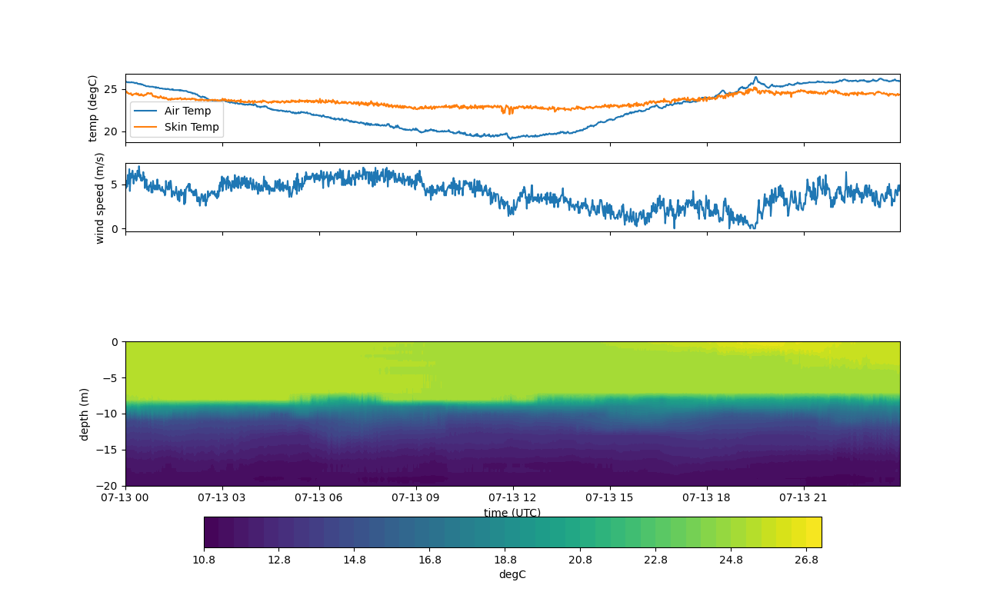Click the degC colorbar label

click(x=512, y=574)
